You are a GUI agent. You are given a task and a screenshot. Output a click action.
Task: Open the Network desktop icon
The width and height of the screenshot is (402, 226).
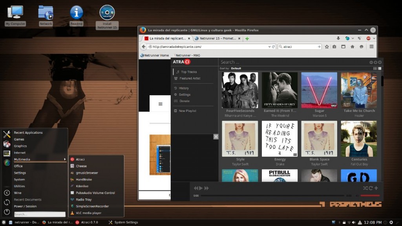[x=46, y=15]
